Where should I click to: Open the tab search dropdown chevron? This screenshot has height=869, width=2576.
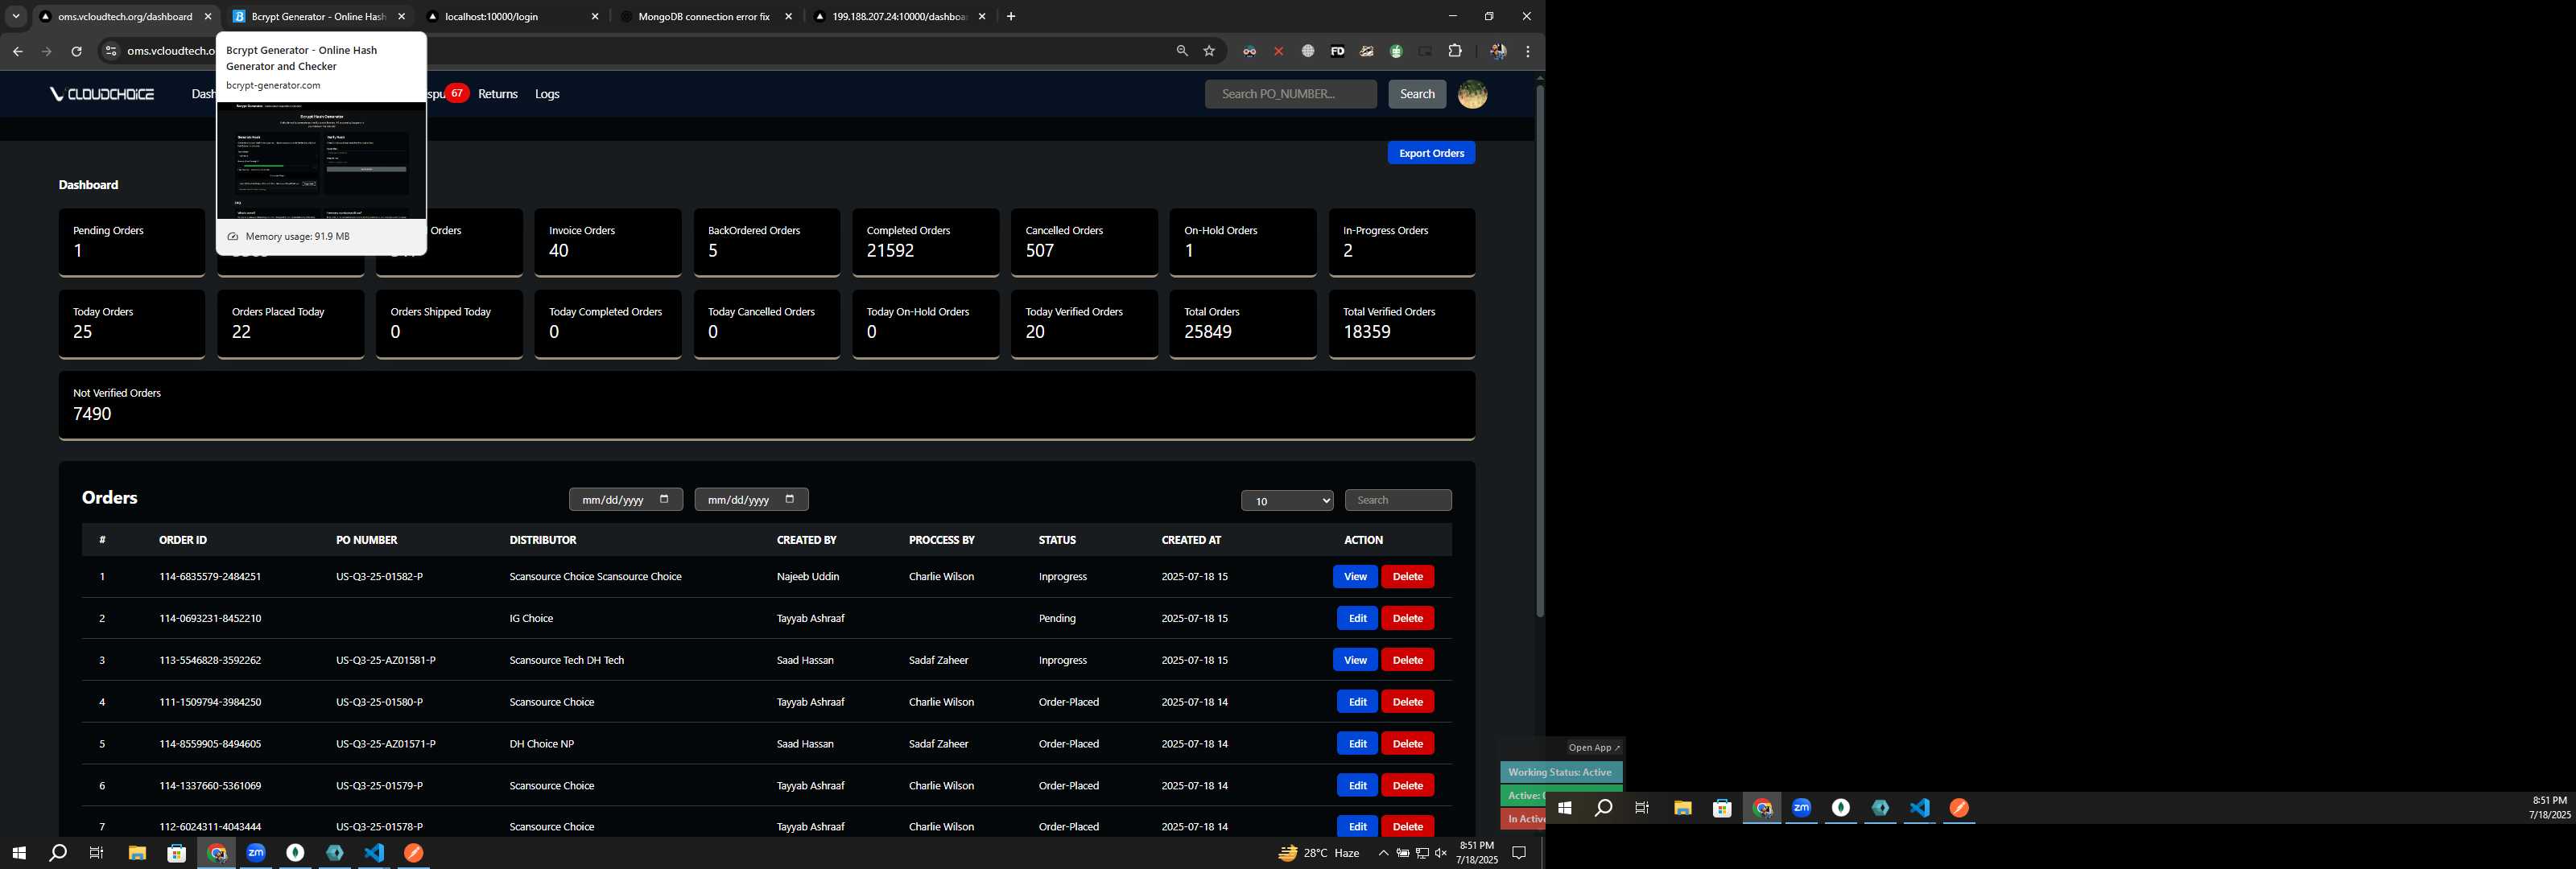(x=16, y=16)
